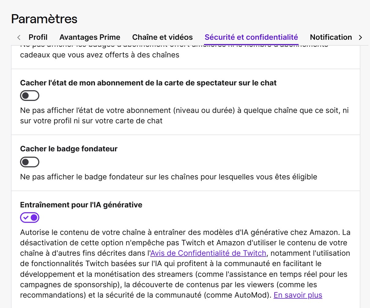Click the text about cadeaux offerts à des chaînes
The height and width of the screenshot is (308, 370).
click(100, 55)
